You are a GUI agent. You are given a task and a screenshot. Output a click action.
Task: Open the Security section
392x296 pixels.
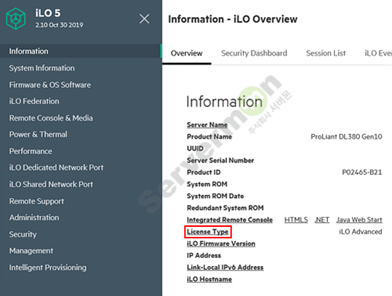point(23,234)
